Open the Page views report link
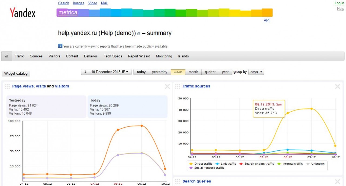Image resolution: width=346 pixels, height=186 pixels. click(x=23, y=86)
